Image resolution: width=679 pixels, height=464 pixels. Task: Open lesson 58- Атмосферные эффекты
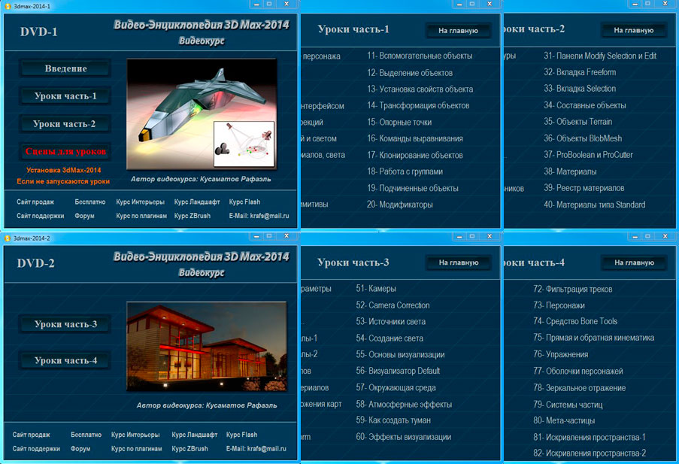404,404
